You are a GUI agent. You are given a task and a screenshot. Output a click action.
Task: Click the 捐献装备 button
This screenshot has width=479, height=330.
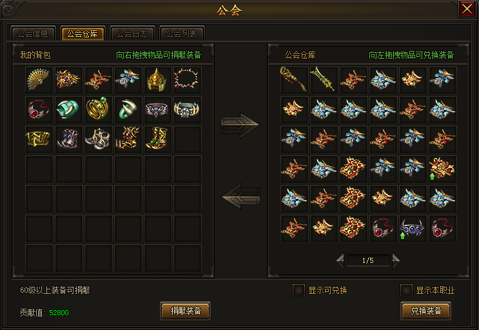[x=186, y=311]
